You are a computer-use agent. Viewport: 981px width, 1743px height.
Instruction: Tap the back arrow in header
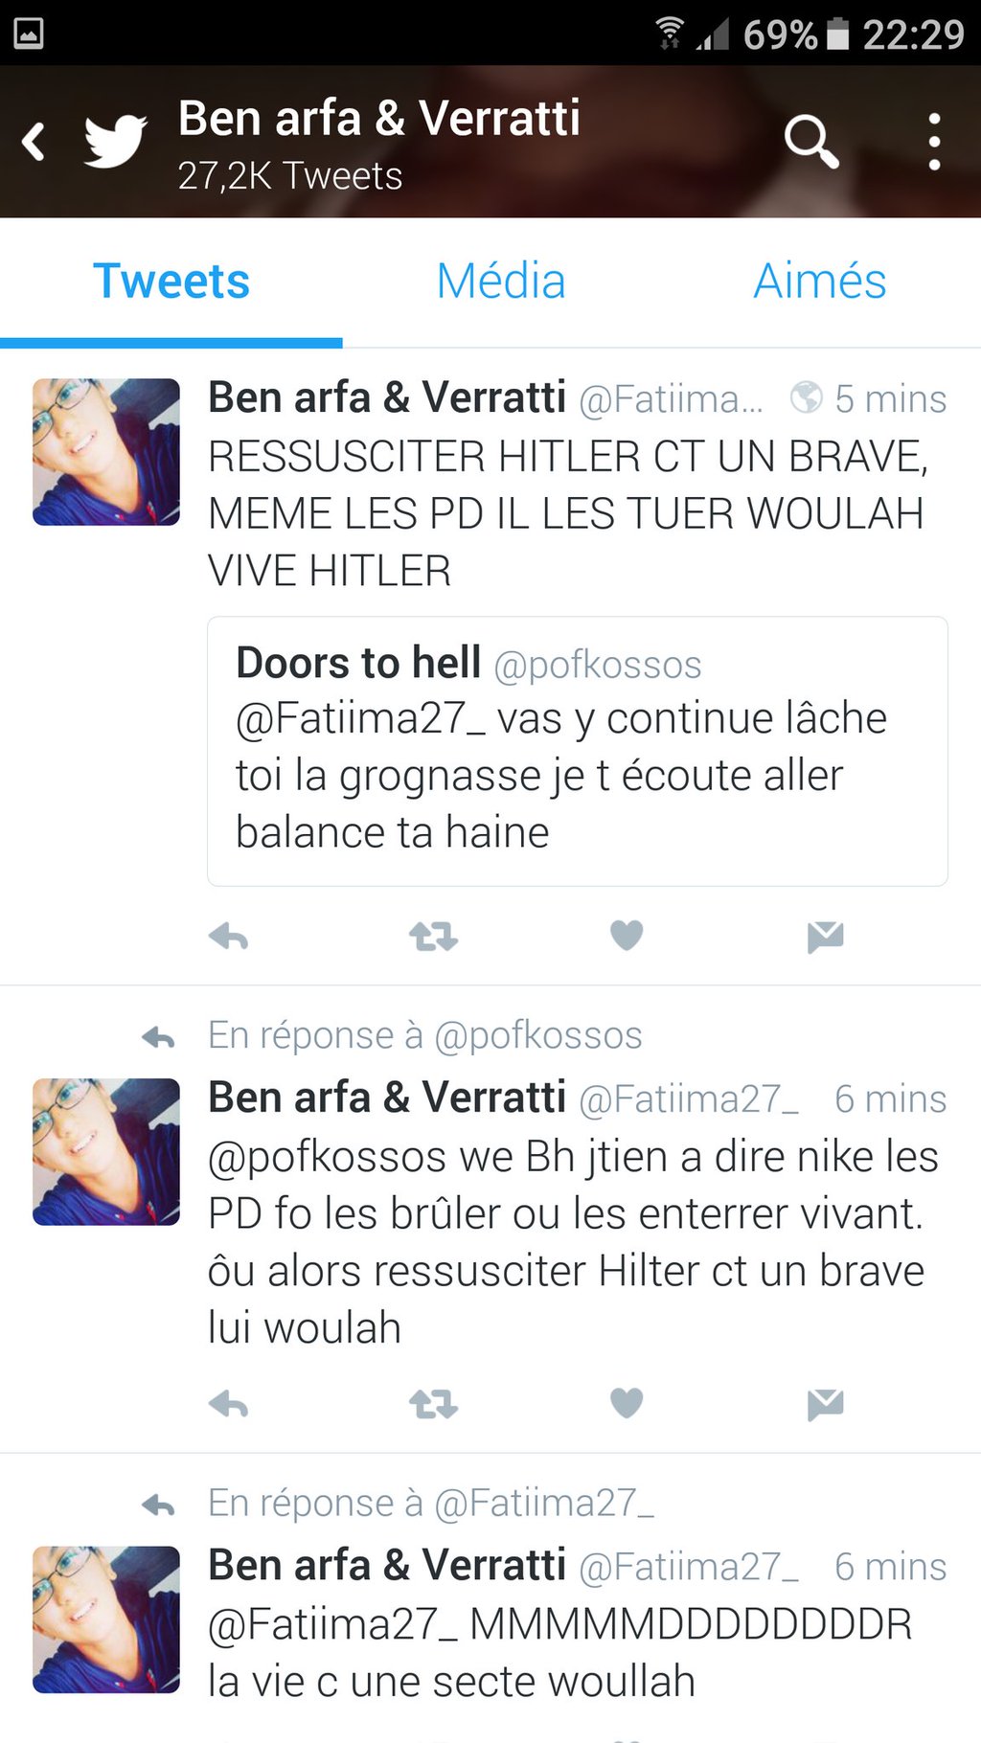[34, 142]
